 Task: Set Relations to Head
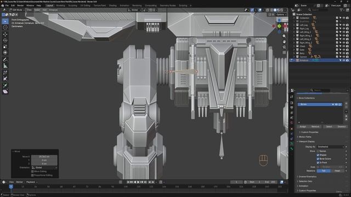337,171
